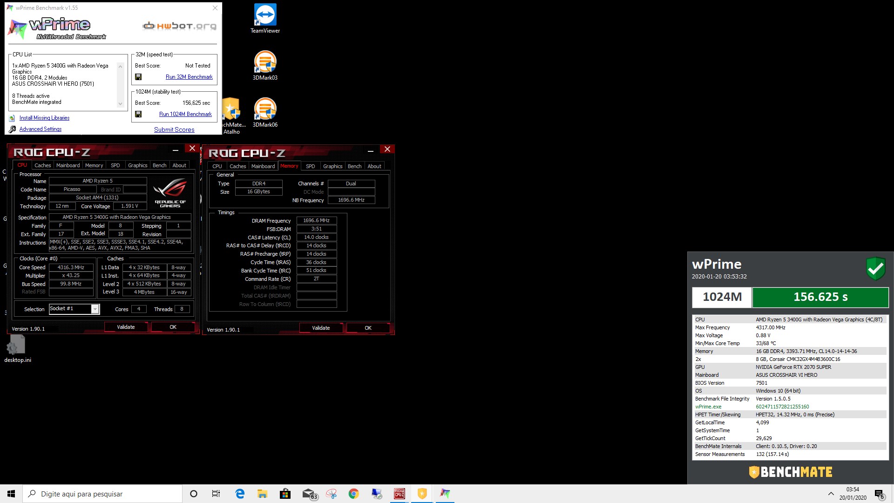Screen dimensions: 894x503
Task: Click Advanced Settings link
Action: click(41, 129)
